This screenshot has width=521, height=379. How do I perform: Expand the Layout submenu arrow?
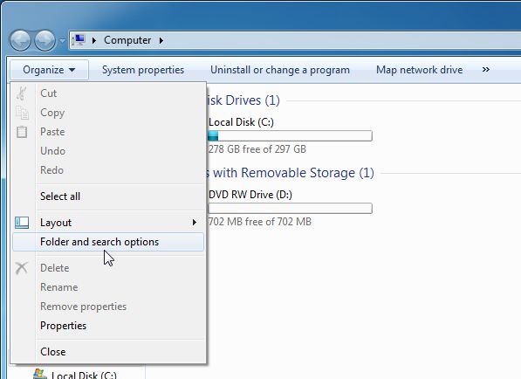(195, 223)
